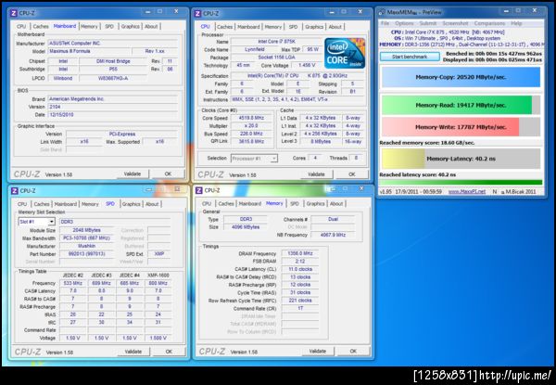Open the www.MaxxPI.net link
Viewport: 556px width, 385px height.
[x=467, y=192]
